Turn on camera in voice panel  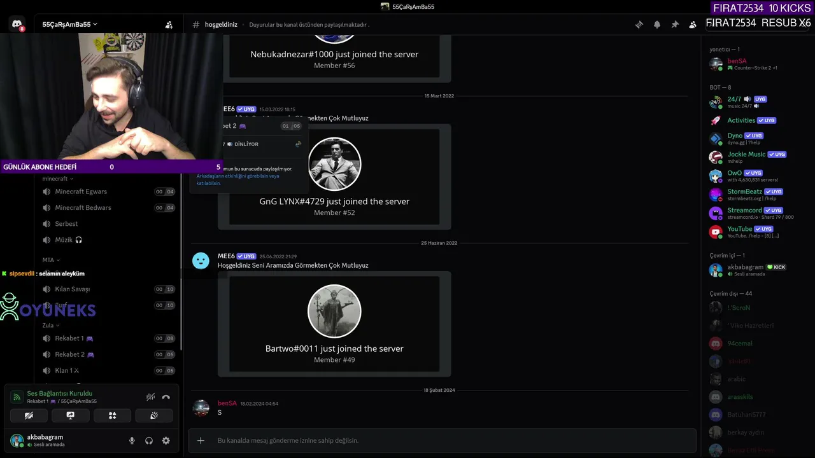[x=29, y=415]
